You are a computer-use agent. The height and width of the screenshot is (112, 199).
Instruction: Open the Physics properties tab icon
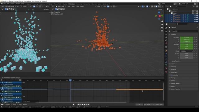(166, 59)
